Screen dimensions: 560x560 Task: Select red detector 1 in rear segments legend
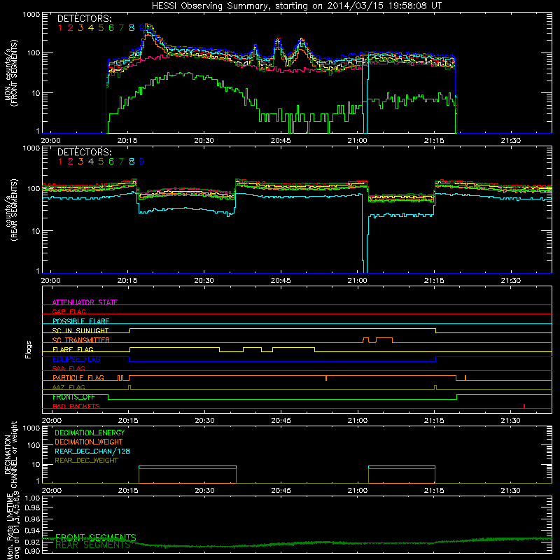60,162
